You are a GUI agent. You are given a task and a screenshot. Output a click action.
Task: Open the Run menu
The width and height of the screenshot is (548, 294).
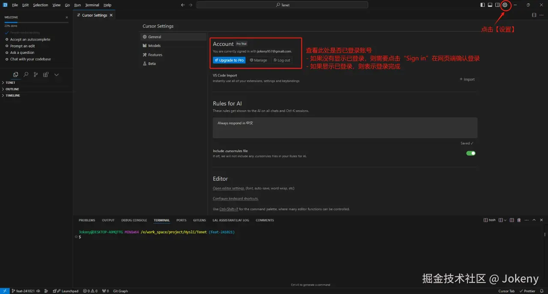[77, 5]
